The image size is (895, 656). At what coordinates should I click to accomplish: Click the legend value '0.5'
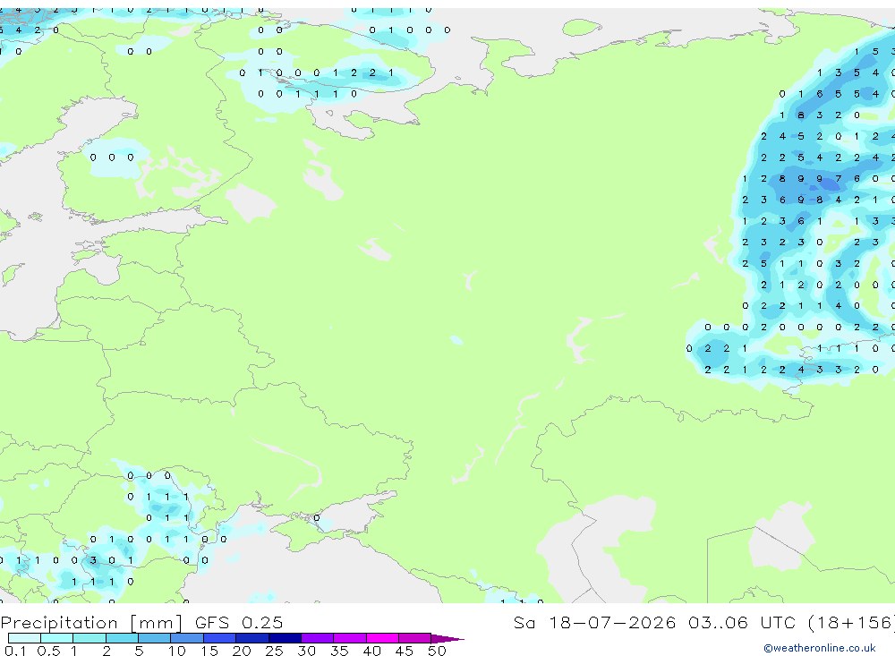click(x=48, y=651)
